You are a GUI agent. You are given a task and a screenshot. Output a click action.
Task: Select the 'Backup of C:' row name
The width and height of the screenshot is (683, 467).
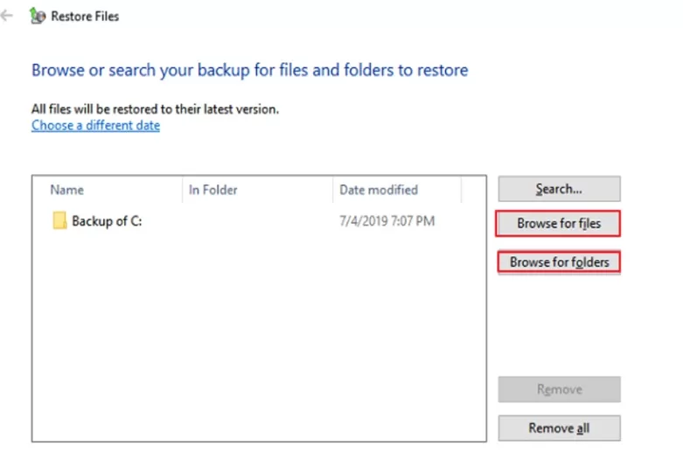point(107,221)
